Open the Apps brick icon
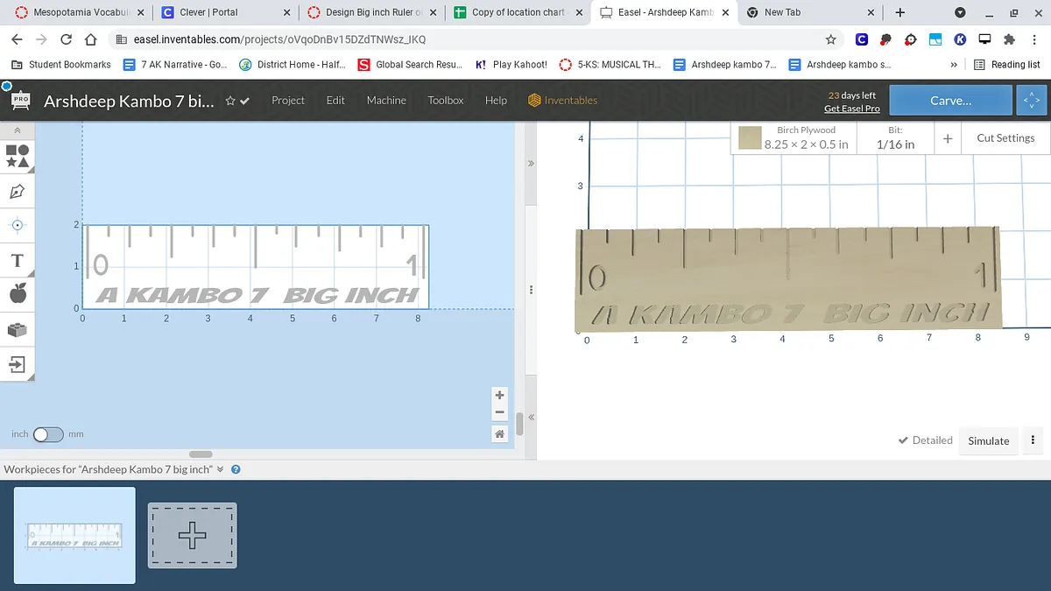 (x=18, y=330)
